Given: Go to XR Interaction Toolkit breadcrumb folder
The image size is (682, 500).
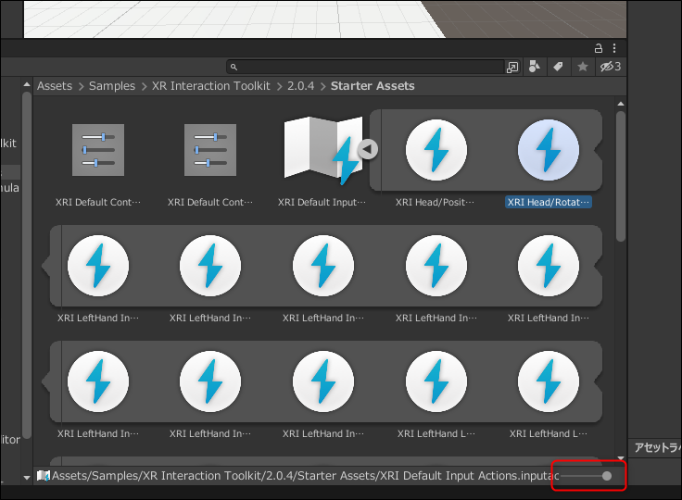Looking at the screenshot, I should [211, 86].
